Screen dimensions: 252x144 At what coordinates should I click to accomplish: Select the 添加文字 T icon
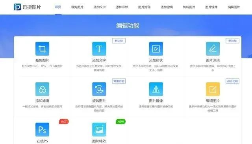click(x=99, y=49)
